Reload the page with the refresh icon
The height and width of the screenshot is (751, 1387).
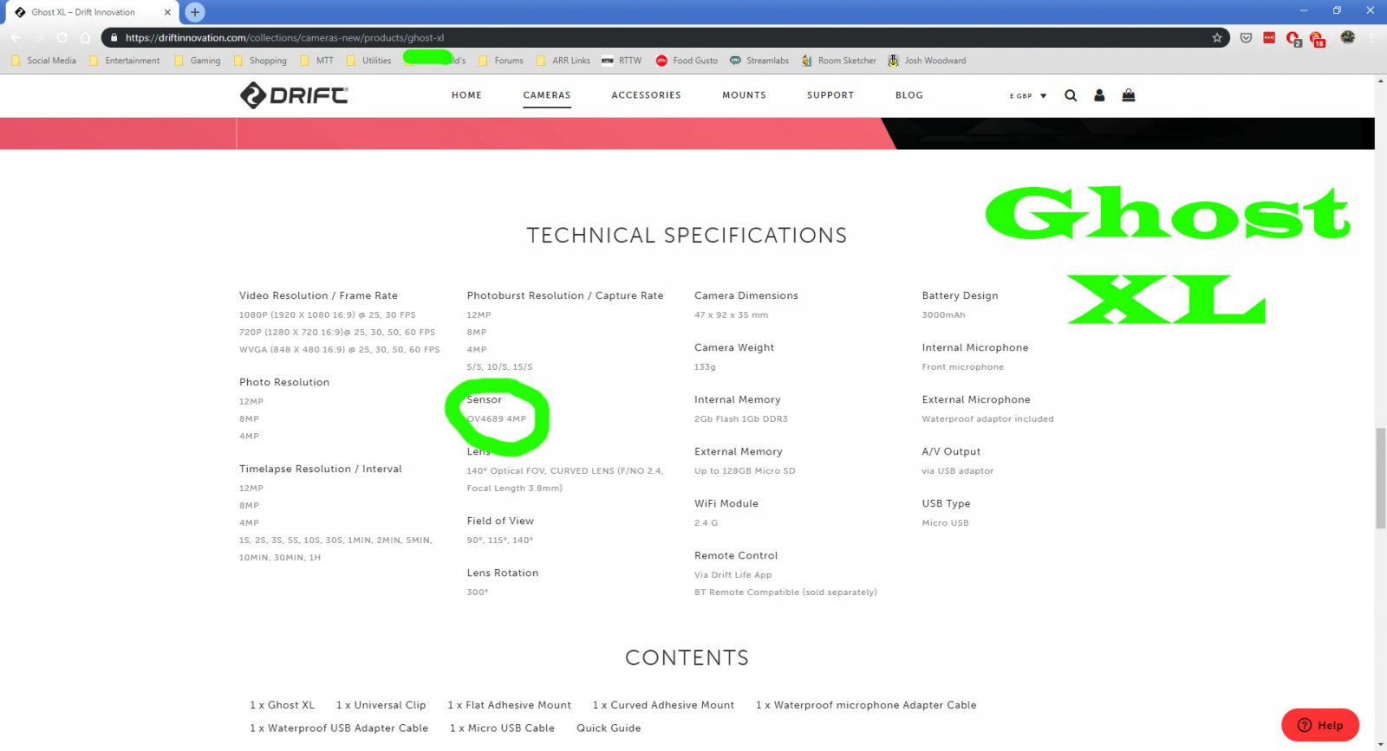[x=62, y=37]
